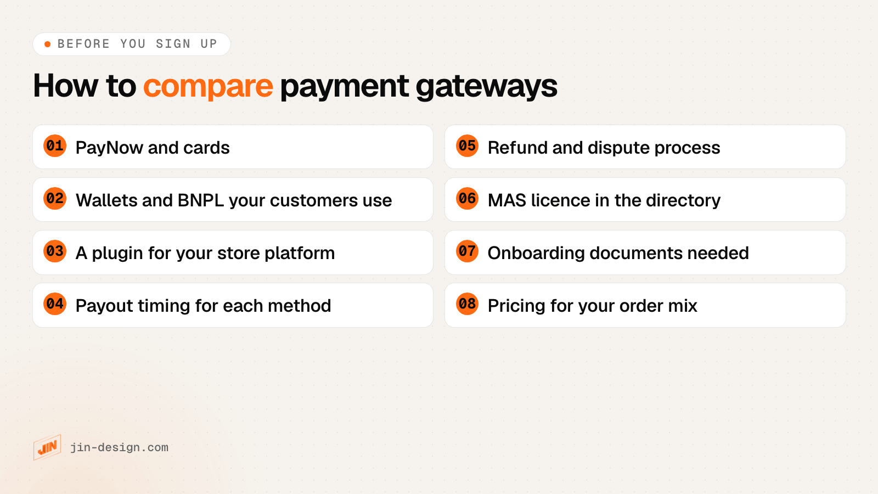Click the 03 number badge
The width and height of the screenshot is (878, 494).
tap(55, 251)
